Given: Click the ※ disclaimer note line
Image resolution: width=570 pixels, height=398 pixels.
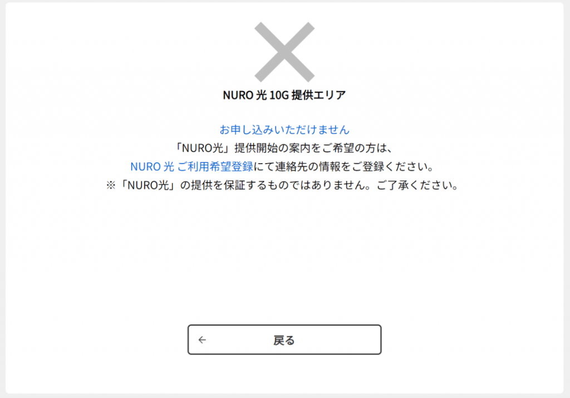Looking at the screenshot, I should 282,185.
